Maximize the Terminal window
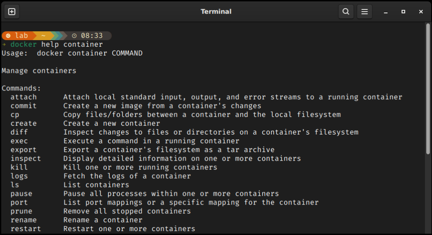432x235 pixels. pyautogui.click(x=403, y=11)
